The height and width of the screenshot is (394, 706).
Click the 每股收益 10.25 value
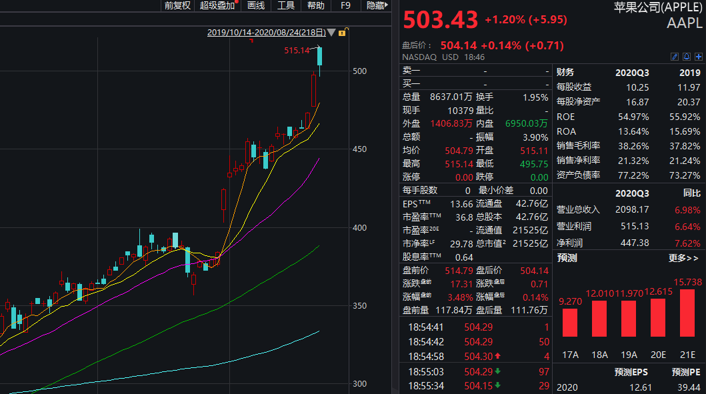click(x=637, y=88)
